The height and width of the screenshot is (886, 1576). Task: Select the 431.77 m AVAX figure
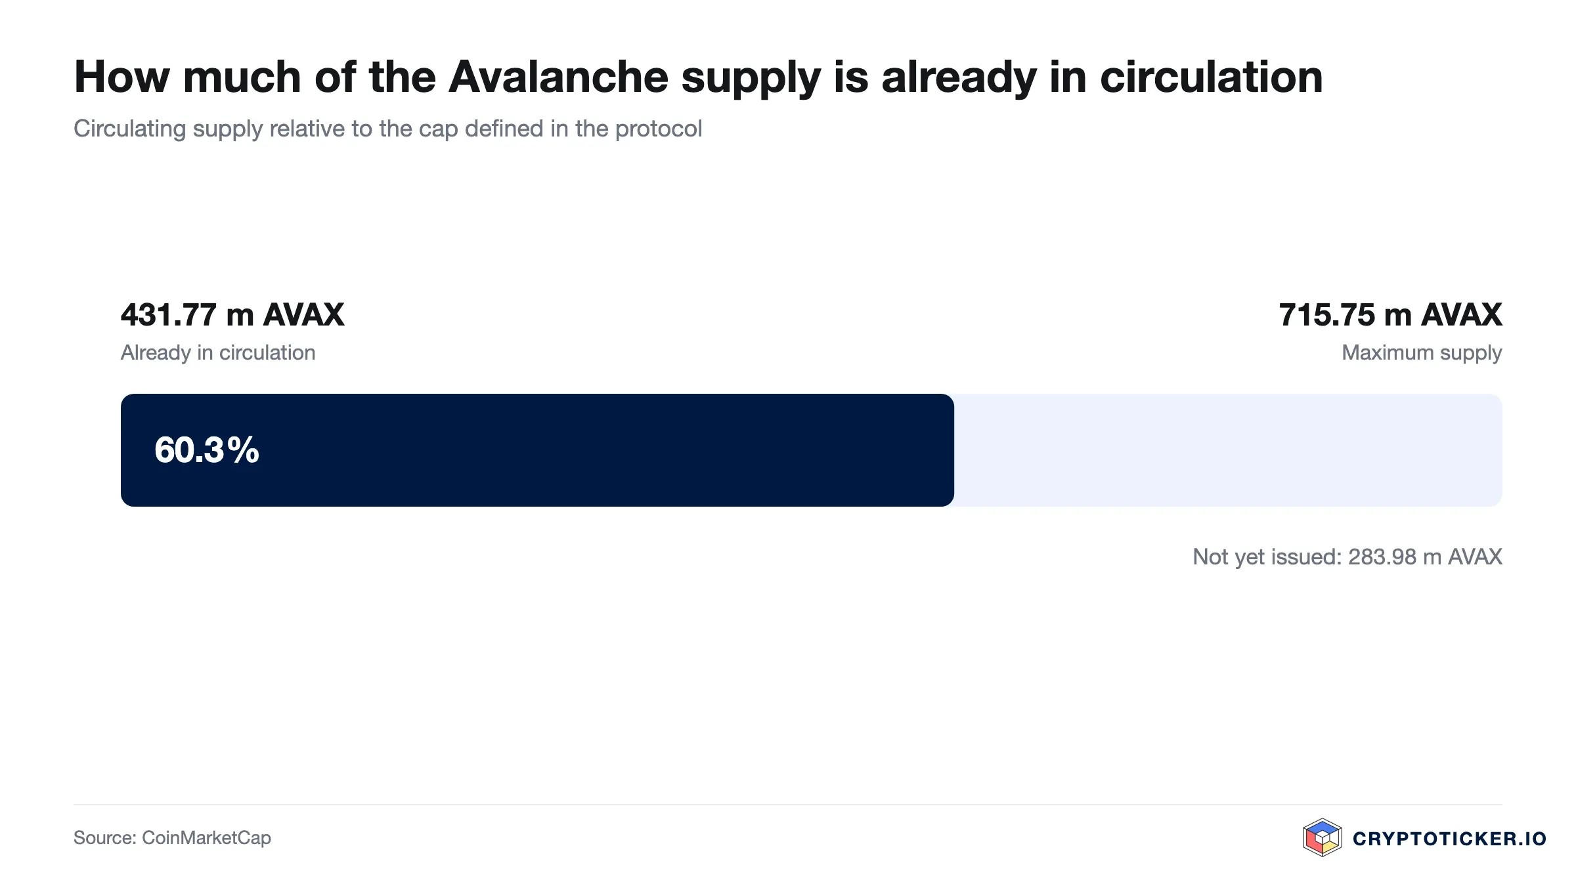point(232,314)
